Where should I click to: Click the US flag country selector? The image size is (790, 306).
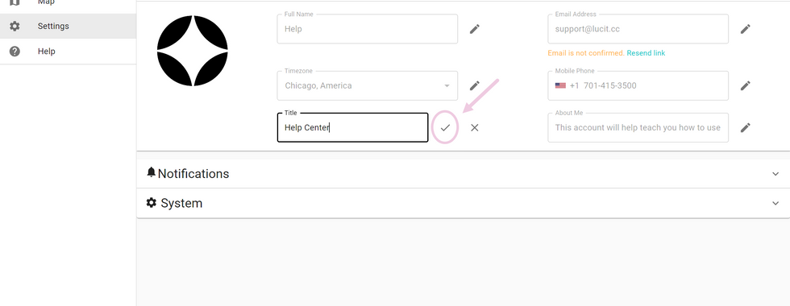(560, 85)
